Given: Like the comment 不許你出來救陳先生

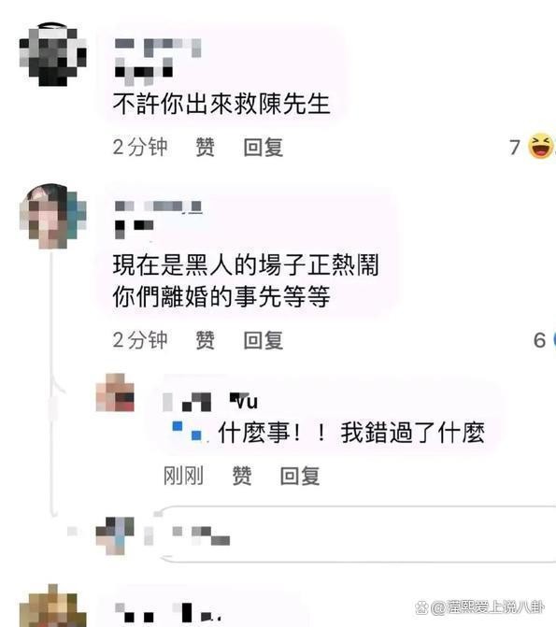Looking at the screenshot, I should tap(206, 147).
